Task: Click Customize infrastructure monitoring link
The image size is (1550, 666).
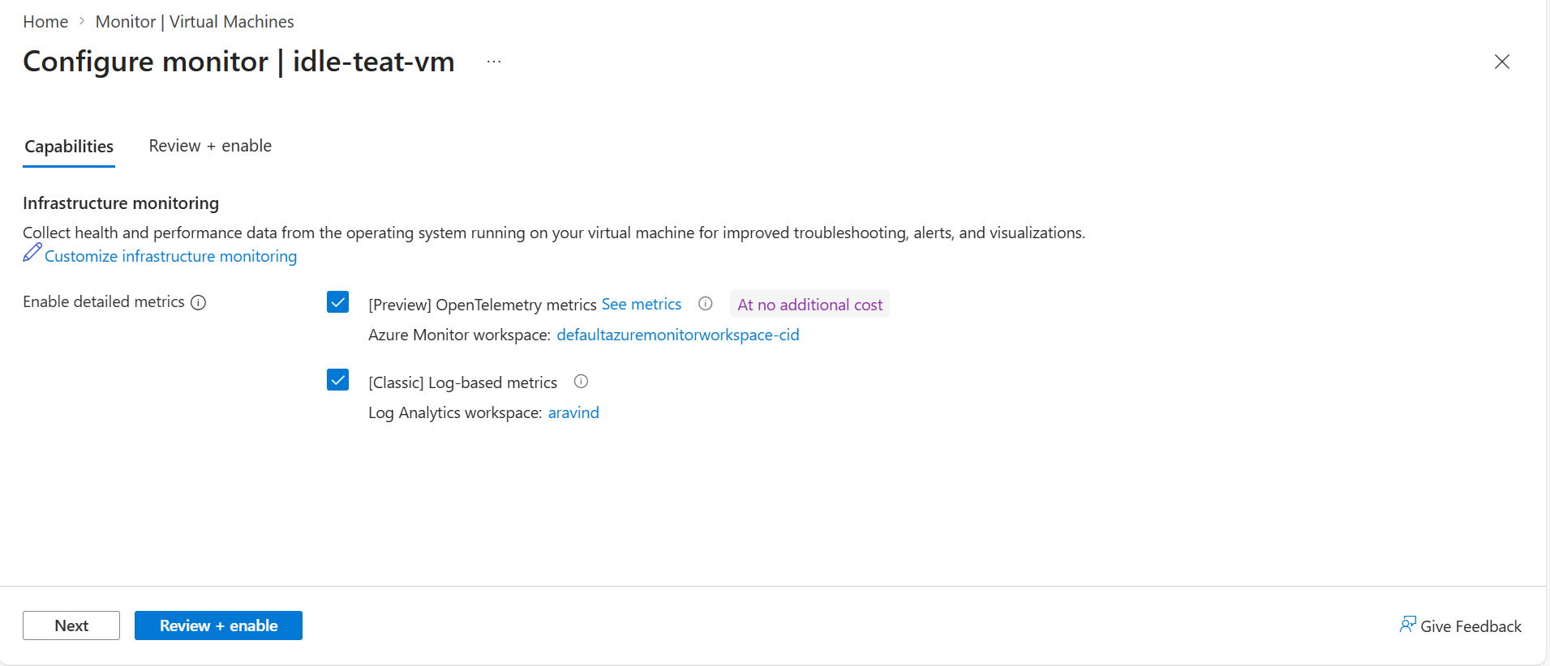Action: (x=170, y=256)
